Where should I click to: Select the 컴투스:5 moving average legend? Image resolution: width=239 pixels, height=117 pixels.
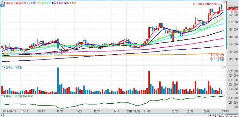(x=21, y=3)
